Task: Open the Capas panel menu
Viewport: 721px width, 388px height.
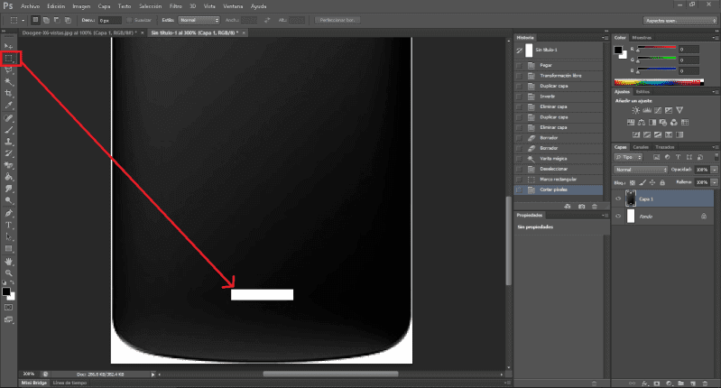Action: [x=715, y=147]
